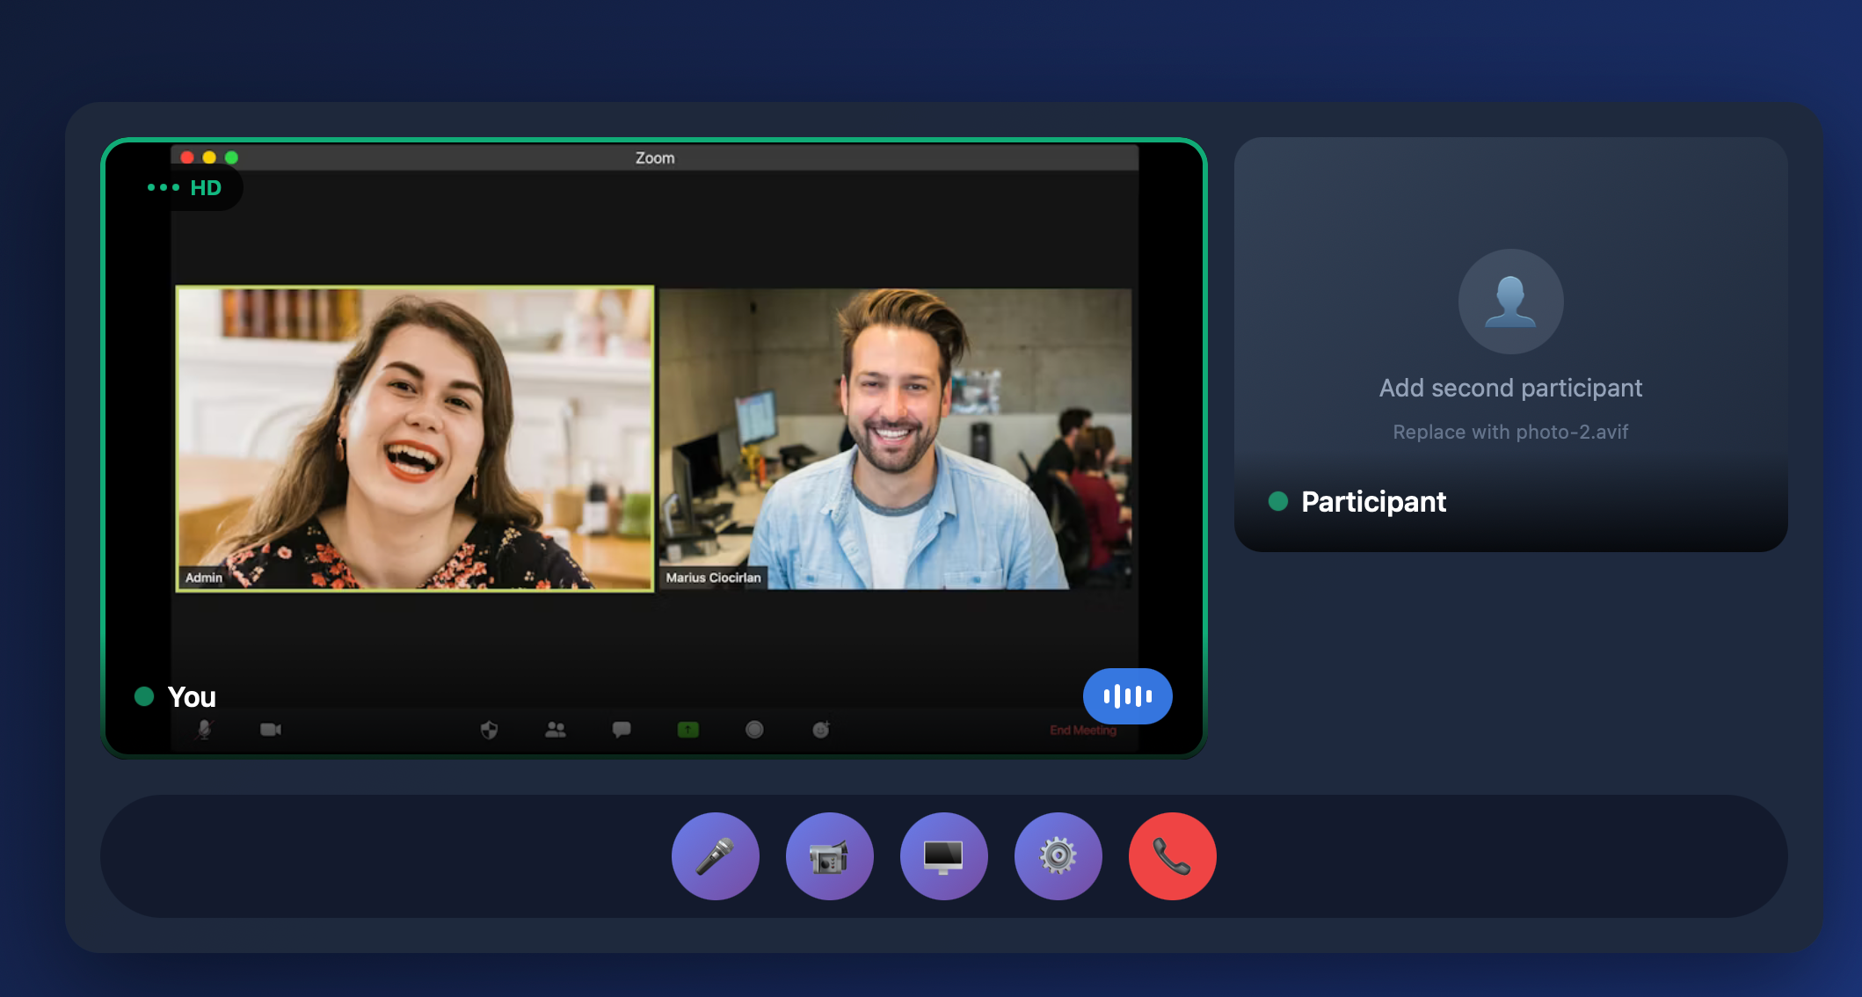This screenshot has height=997, width=1862.
Task: Click the blue audio waveform indicator
Action: pyautogui.click(x=1127, y=696)
